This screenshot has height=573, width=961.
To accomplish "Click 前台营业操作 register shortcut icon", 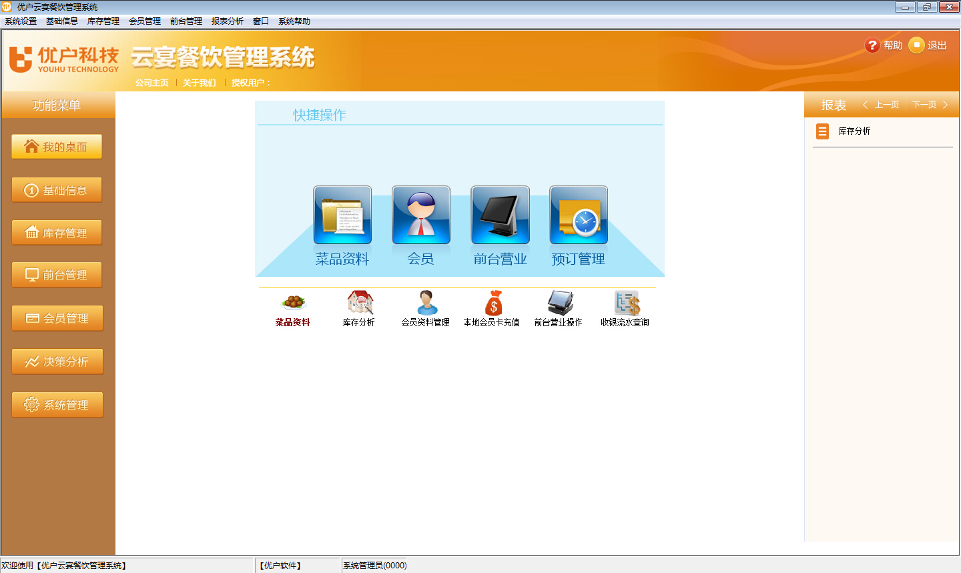I will (559, 303).
